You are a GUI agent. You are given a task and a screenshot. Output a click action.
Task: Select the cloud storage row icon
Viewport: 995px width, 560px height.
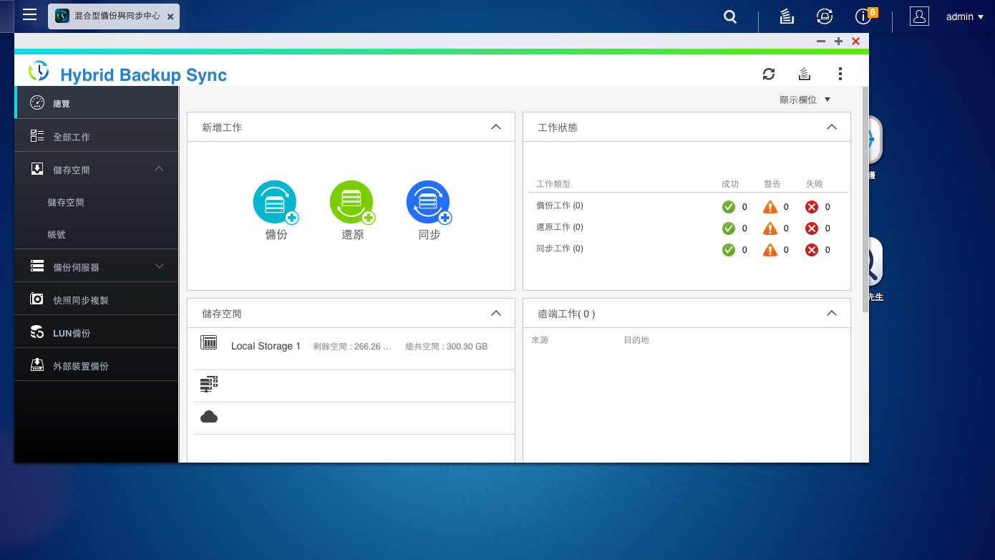pyautogui.click(x=208, y=417)
